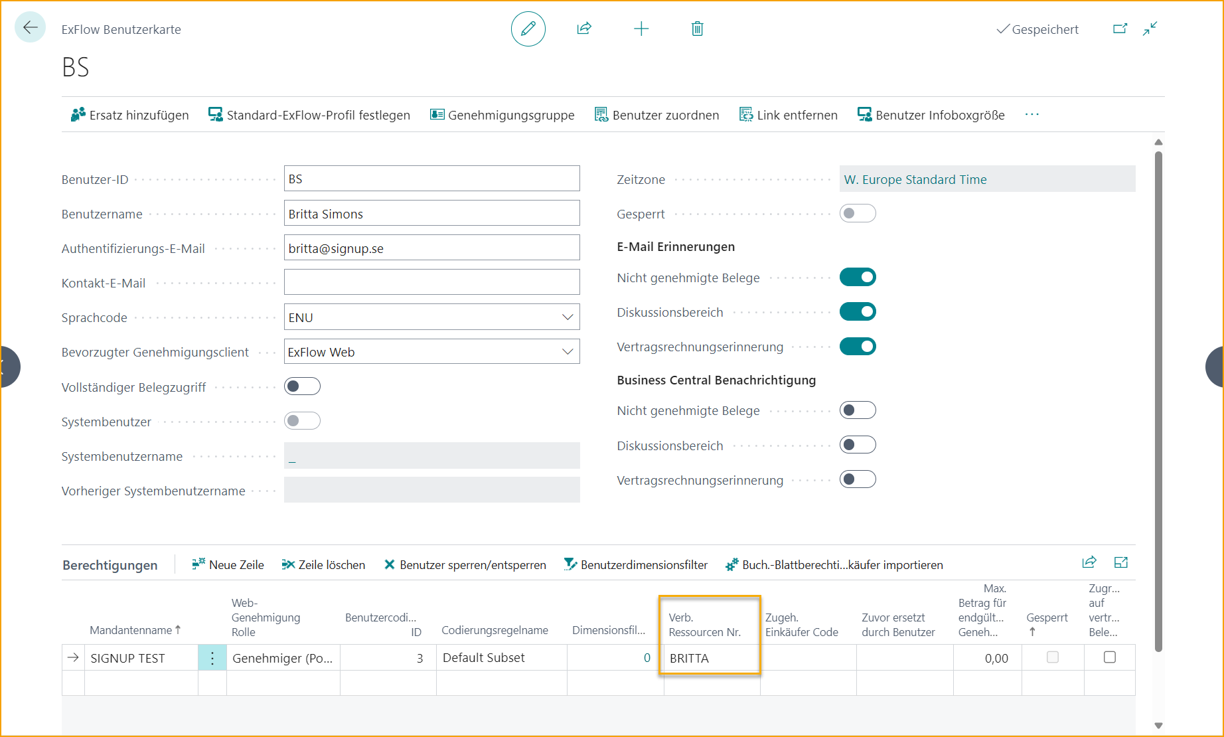Click Buch.-Blattberechti...käufer importieren

[x=834, y=564]
